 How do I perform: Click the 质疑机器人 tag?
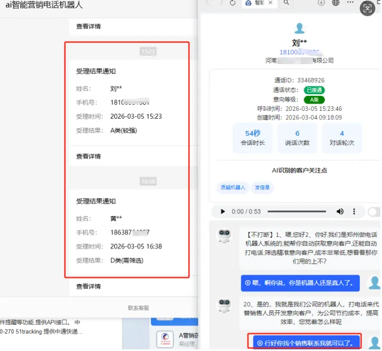pyautogui.click(x=233, y=187)
